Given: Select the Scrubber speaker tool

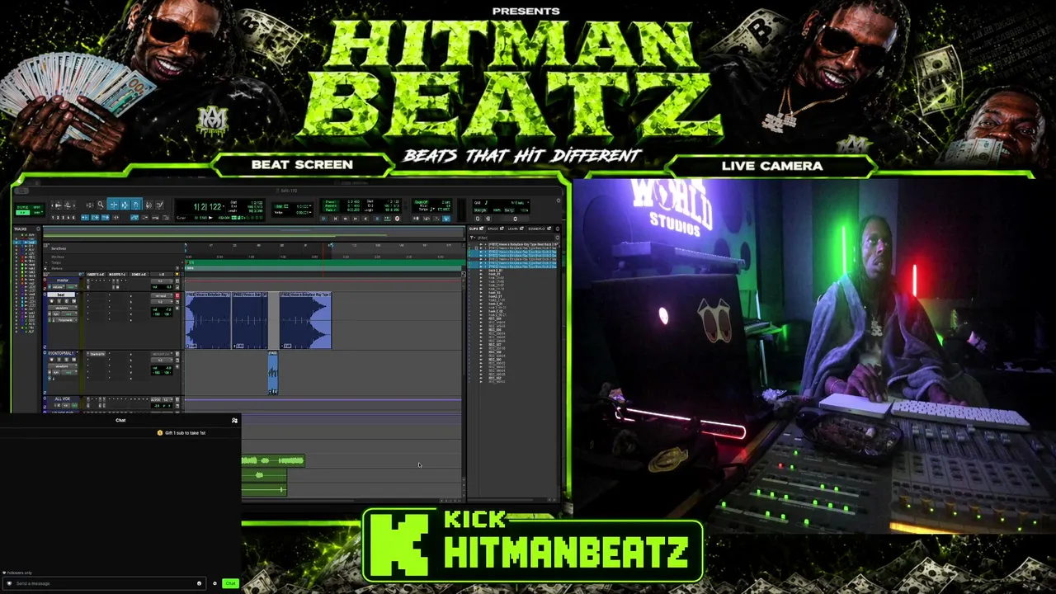Looking at the screenshot, I should 148,205.
